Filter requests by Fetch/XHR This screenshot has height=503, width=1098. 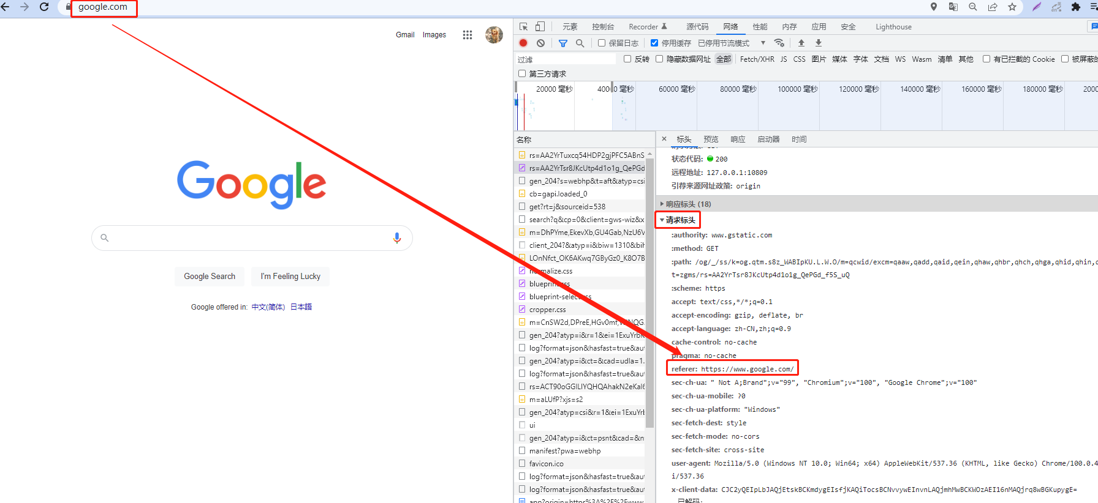point(757,59)
